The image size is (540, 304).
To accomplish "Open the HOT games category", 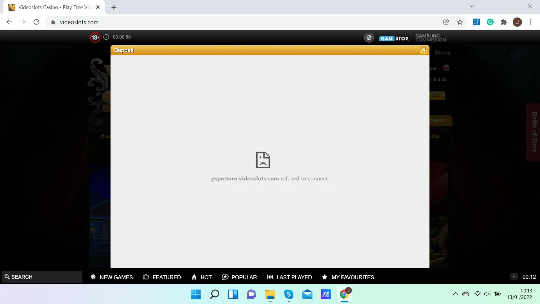I will point(201,277).
